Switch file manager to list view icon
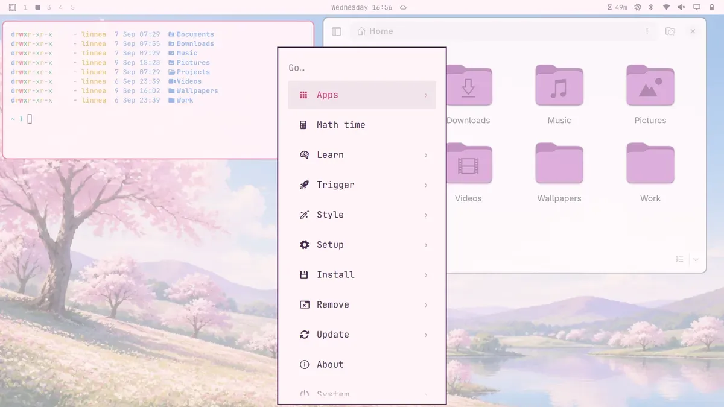This screenshot has height=407, width=724. (x=680, y=259)
